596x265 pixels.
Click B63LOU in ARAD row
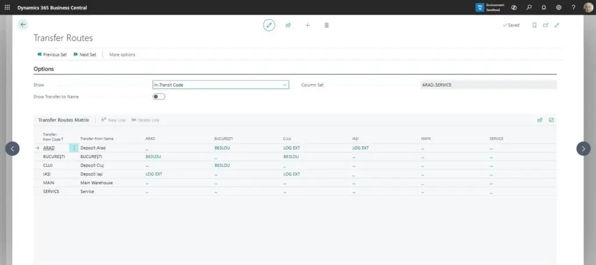(222, 148)
